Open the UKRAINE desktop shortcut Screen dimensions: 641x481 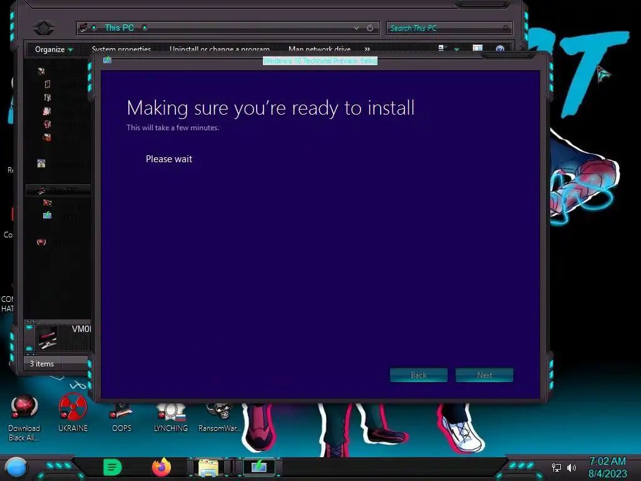click(73, 412)
